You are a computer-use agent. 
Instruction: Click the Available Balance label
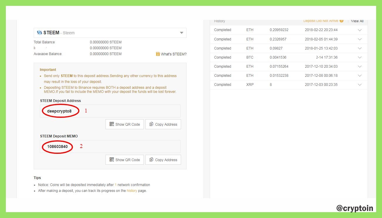click(x=48, y=54)
